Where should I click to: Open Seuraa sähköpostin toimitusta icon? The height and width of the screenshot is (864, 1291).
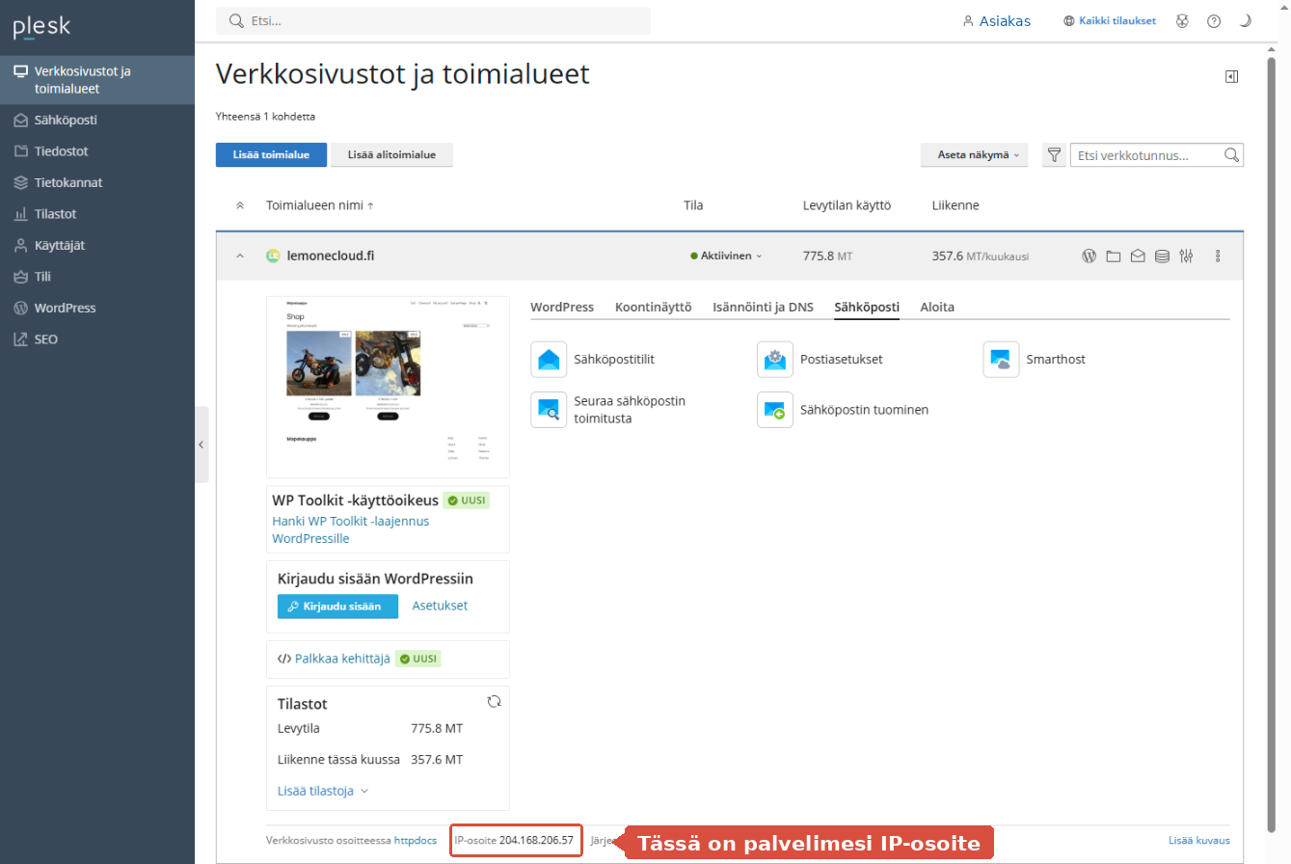[549, 410]
